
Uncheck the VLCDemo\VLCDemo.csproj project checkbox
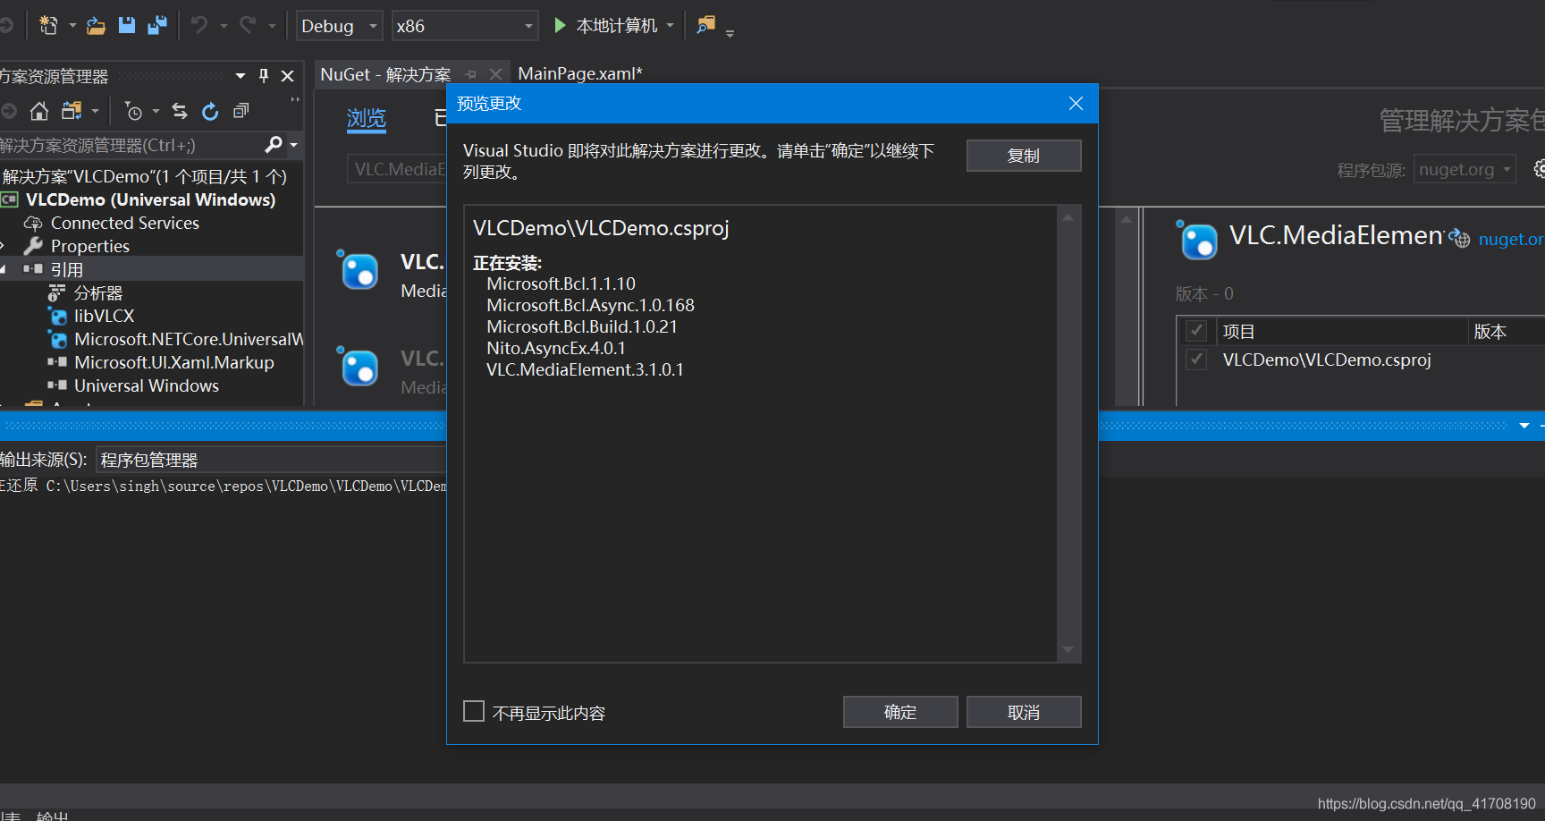click(x=1196, y=360)
